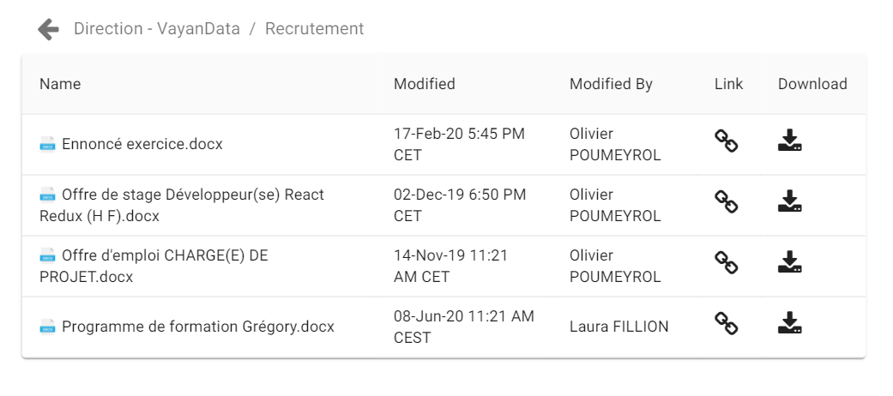This screenshot has width=893, height=396.
Task: Click the docx icon beside Programme de formation
Action: (48, 327)
